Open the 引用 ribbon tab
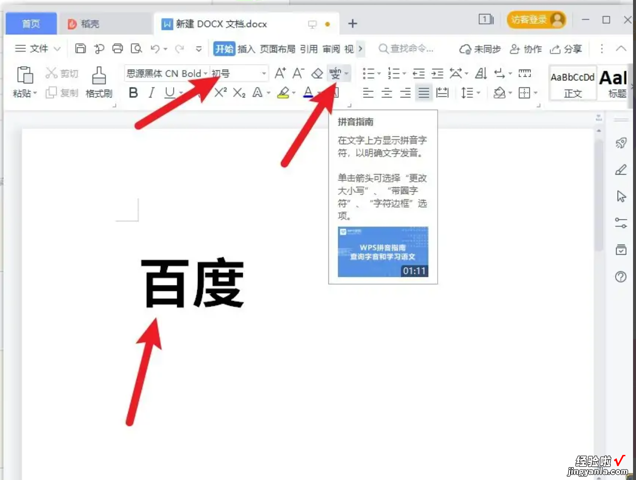Viewport: 636px width, 480px height. click(x=309, y=48)
